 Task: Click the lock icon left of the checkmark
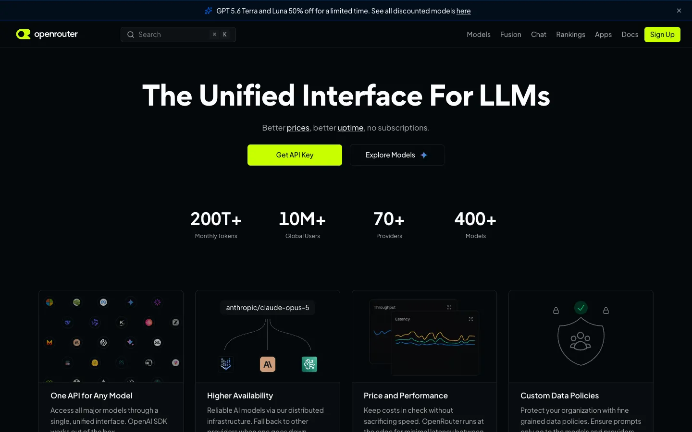[x=556, y=311]
